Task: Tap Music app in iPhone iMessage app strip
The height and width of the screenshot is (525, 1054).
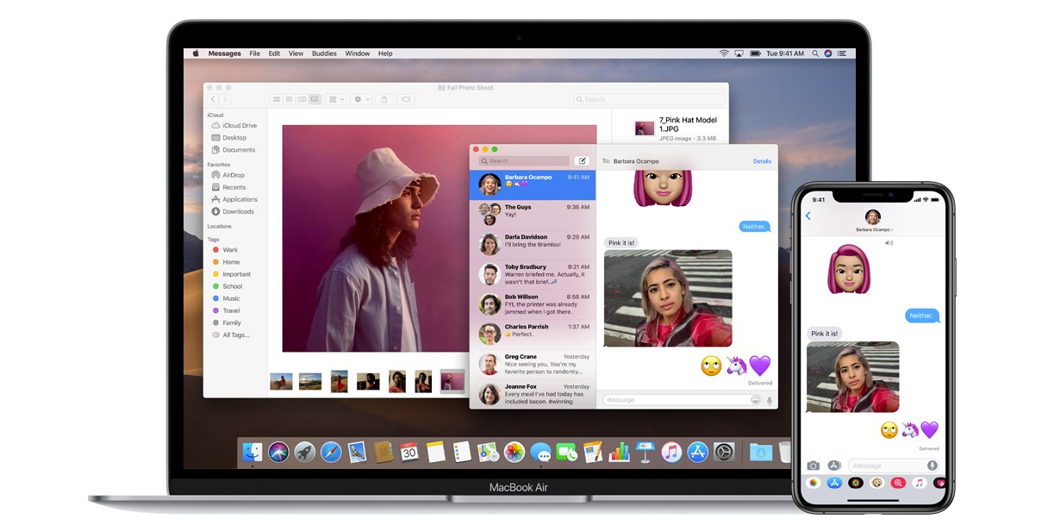Action: click(919, 484)
